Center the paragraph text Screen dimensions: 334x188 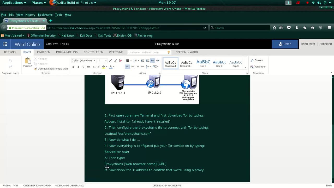pyautogui.click(x=133, y=67)
